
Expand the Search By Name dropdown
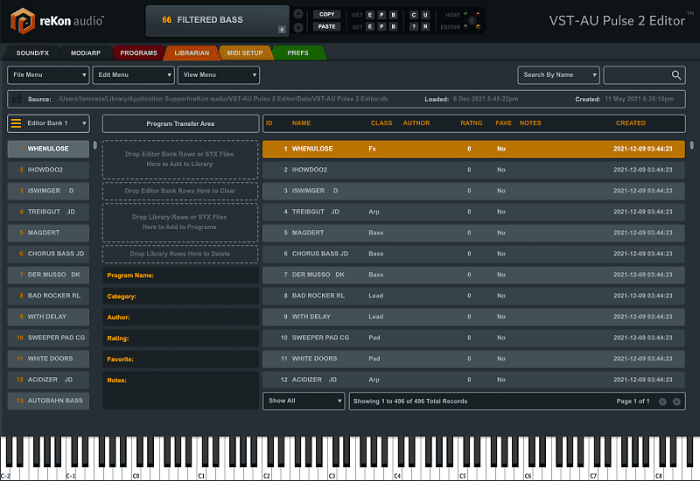point(558,75)
